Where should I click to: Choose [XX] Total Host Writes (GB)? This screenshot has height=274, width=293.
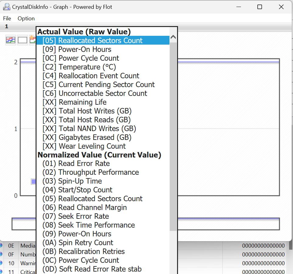(103, 111)
